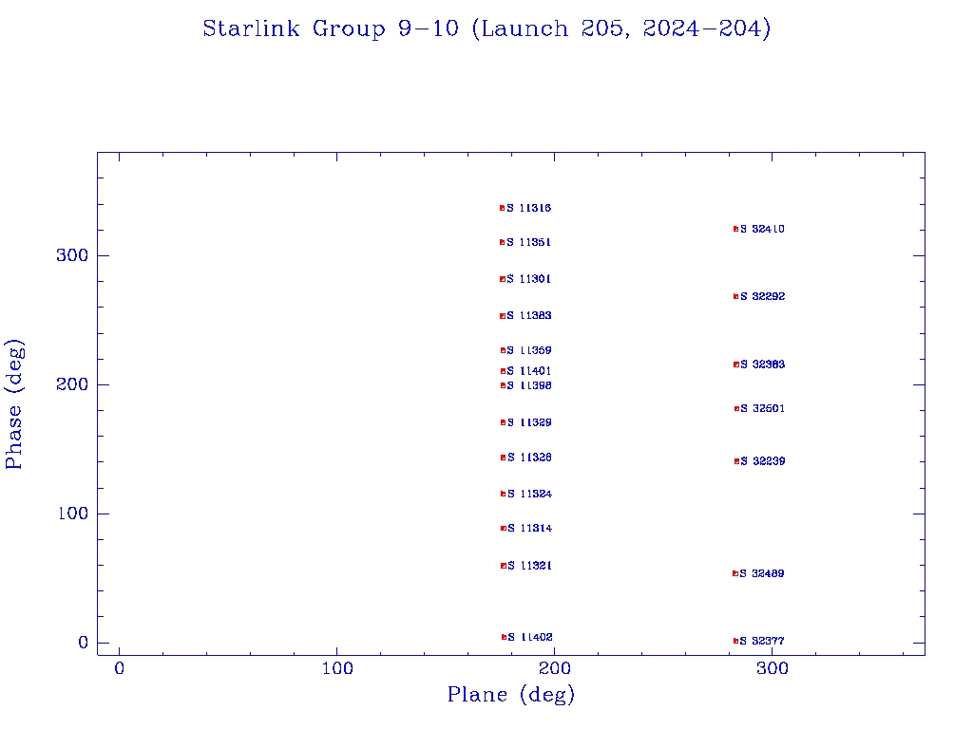The image size is (973, 729).
Task: Select the red marker for S 11401
Action: [x=503, y=371]
